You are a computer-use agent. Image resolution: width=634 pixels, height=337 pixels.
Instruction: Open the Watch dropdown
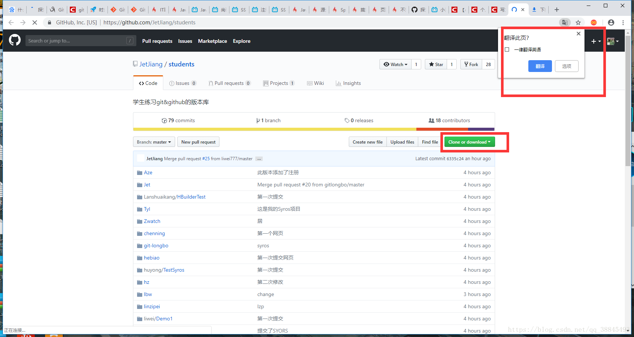pos(395,64)
